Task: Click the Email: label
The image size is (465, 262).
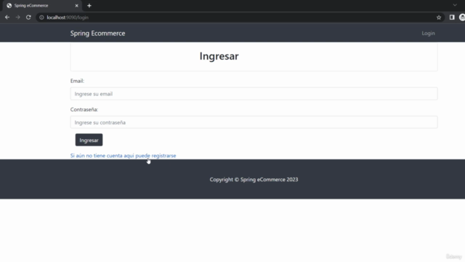Action: pos(77,81)
